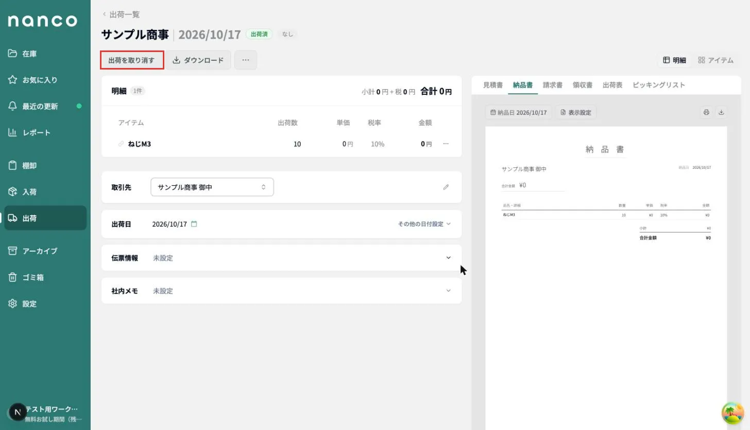Screen dimensions: 750x430
Task: Expand the 伝票情報 section
Action: click(x=281, y=258)
